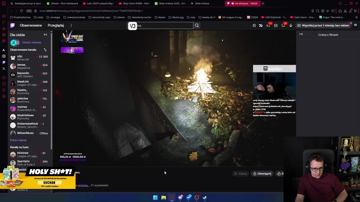Open the browser extensions cube icon
The width and height of the screenshot is (360, 202).
[340, 11]
